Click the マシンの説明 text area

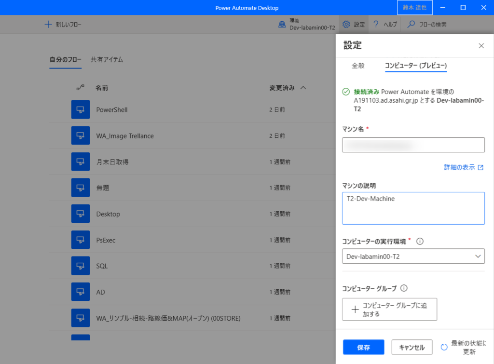(413, 208)
